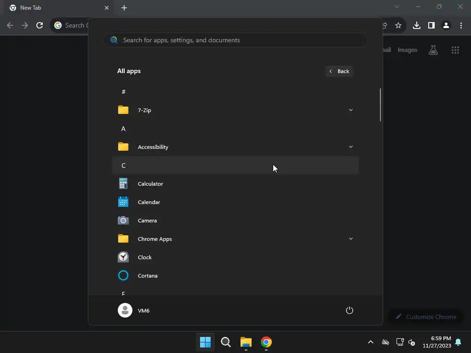Click the Back button in All apps
Screen dimensions: 471x353
pos(339,71)
